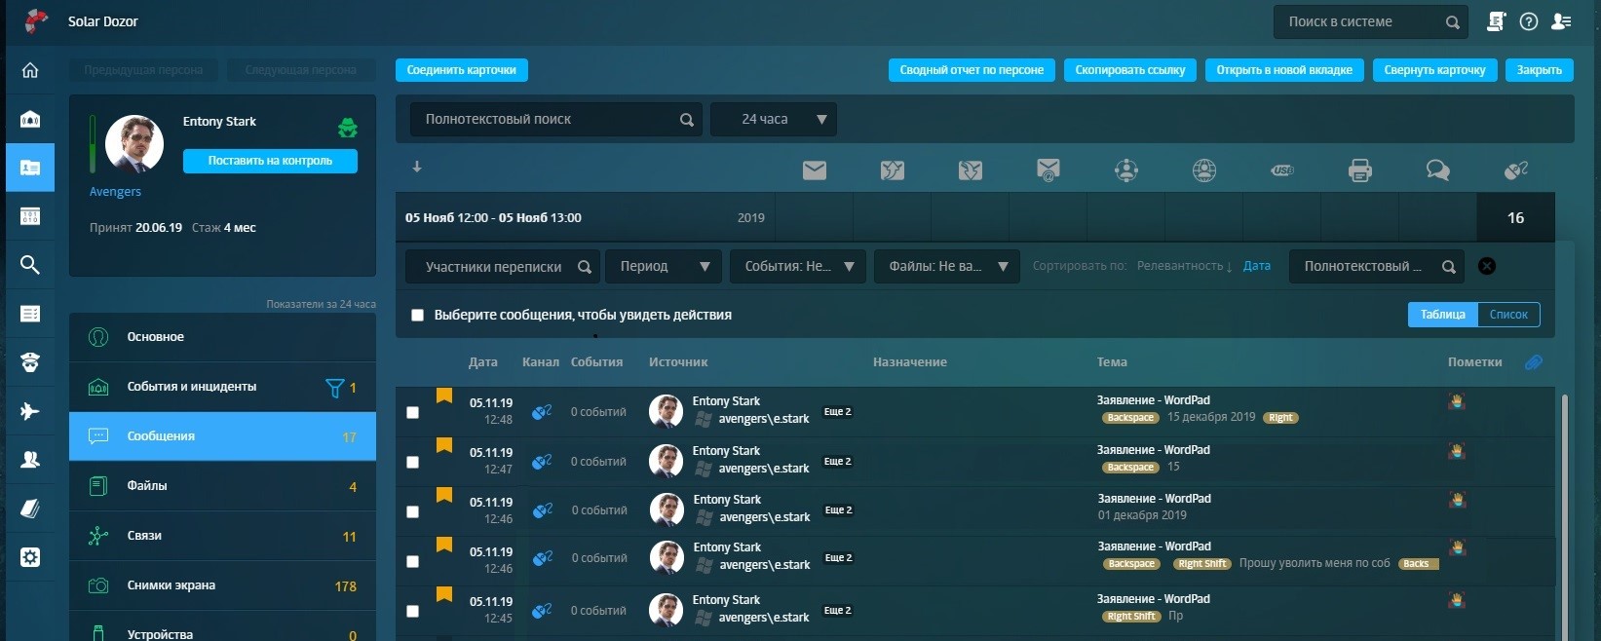This screenshot has height=641, width=1601.
Task: Open the settings gear in left sidebar
Action: coord(30,557)
